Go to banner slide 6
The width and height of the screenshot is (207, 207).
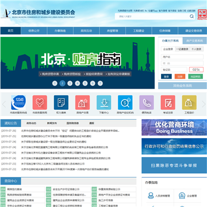click(93, 83)
